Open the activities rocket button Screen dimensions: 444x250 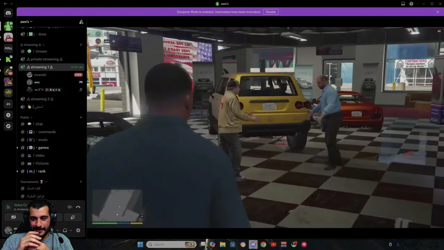click(73, 217)
